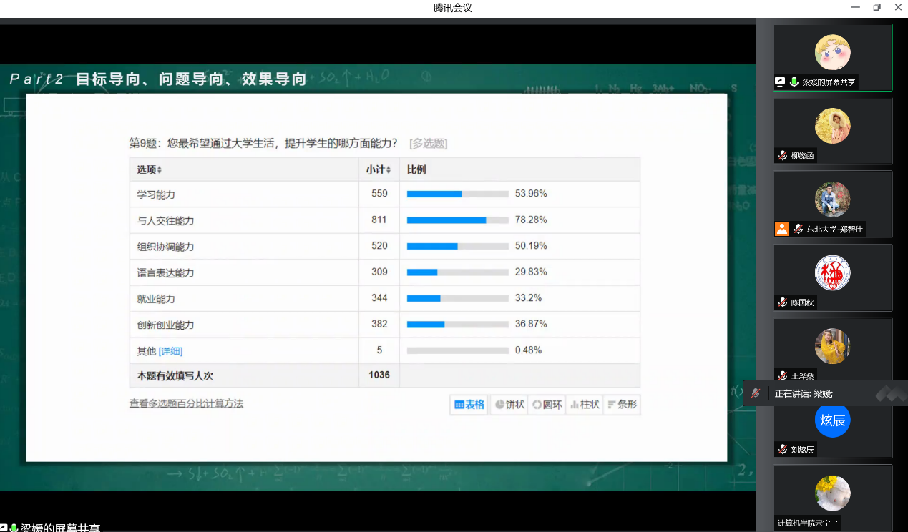Select the 条形 bar chart view
The height and width of the screenshot is (532, 908).
coord(622,405)
